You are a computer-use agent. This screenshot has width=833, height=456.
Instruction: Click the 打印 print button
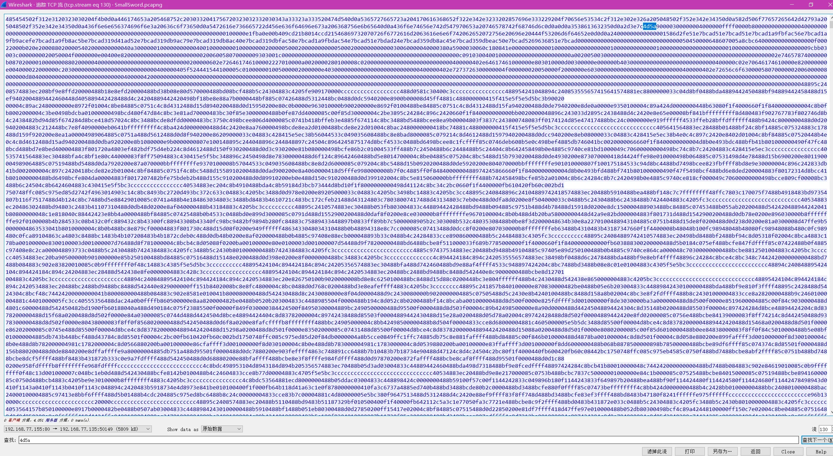point(689,451)
